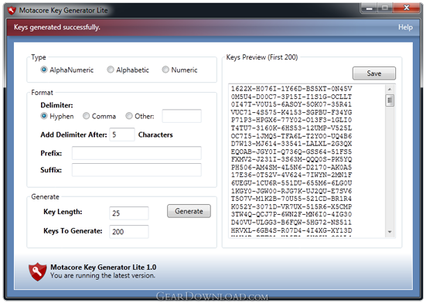Maximize the Key Generator Lite window
This screenshot has height=303, width=426.
click(x=385, y=9)
